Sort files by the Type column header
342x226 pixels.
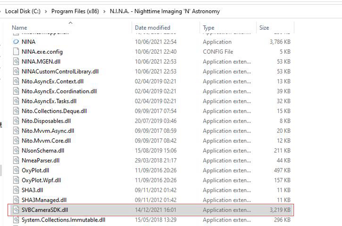pyautogui.click(x=209, y=28)
